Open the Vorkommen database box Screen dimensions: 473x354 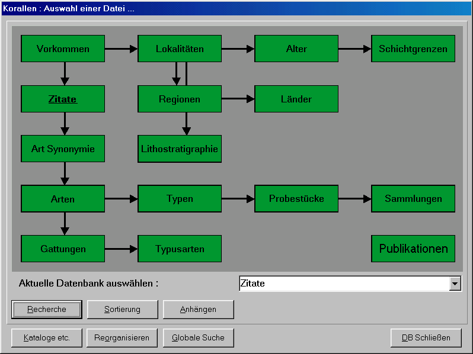click(x=63, y=49)
